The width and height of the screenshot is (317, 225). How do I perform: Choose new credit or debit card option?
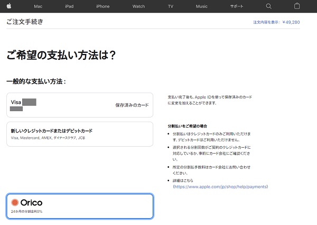tap(80, 134)
